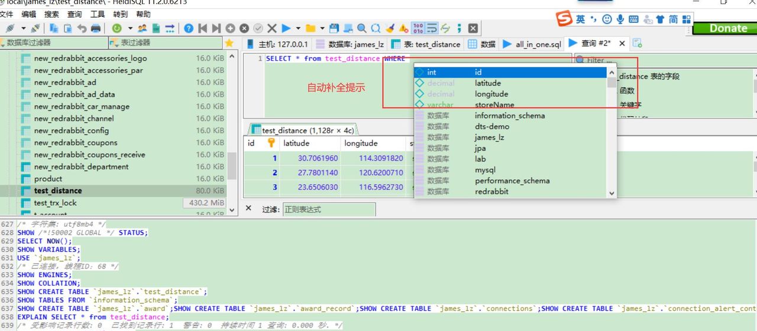The image size is (757, 331).
Task: Click the broom clean-up icon in toolbar
Action: pyautogui.click(x=390, y=28)
